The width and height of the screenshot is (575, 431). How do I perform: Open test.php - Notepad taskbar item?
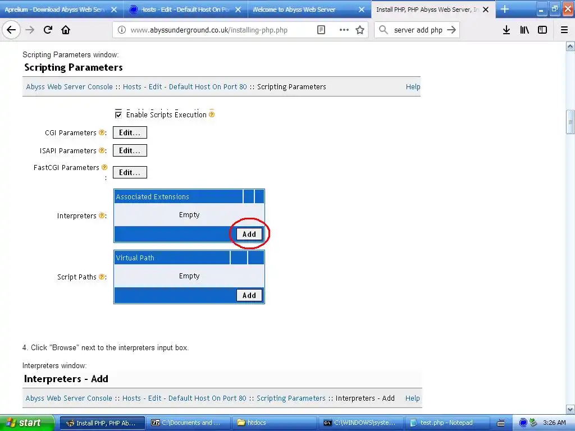(x=446, y=423)
